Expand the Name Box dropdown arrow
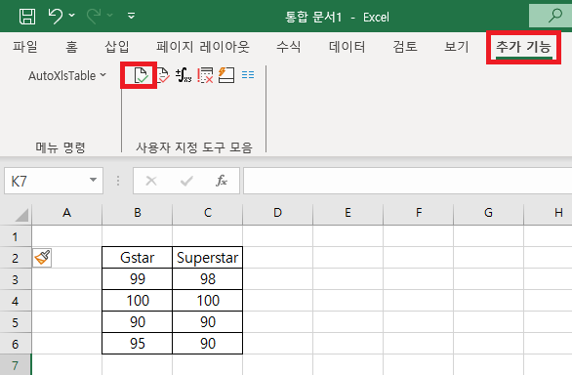 pyautogui.click(x=94, y=180)
